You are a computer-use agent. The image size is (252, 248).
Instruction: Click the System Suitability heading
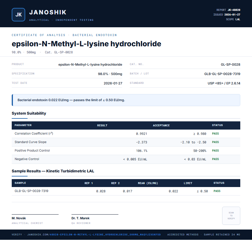[29, 113]
